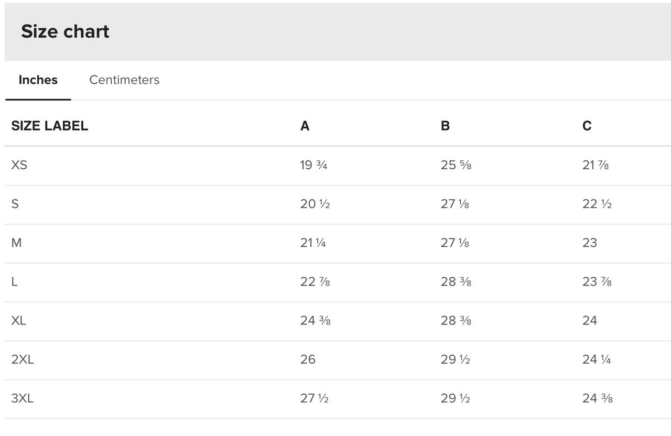The height and width of the screenshot is (436, 671).
Task: Switch to the Centimeters tab
Action: pos(124,80)
